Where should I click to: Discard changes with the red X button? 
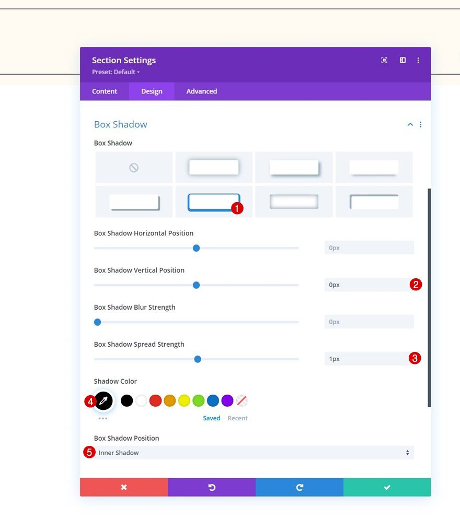tap(124, 487)
